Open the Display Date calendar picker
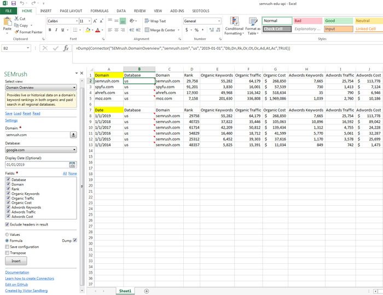Viewport: 383px width, 295px height. tap(72, 164)
